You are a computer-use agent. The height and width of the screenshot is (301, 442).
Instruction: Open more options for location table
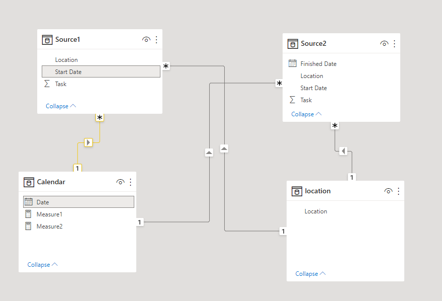[x=398, y=191]
